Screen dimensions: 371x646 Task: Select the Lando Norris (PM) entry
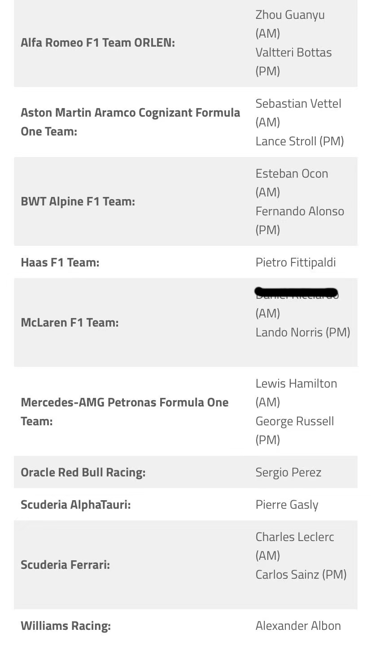(303, 332)
